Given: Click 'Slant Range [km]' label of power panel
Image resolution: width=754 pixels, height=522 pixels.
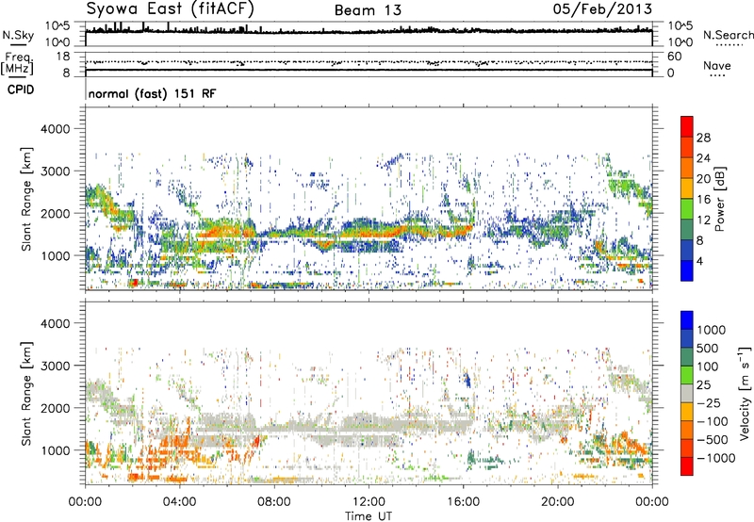Looking at the screenshot, I should (27, 199).
